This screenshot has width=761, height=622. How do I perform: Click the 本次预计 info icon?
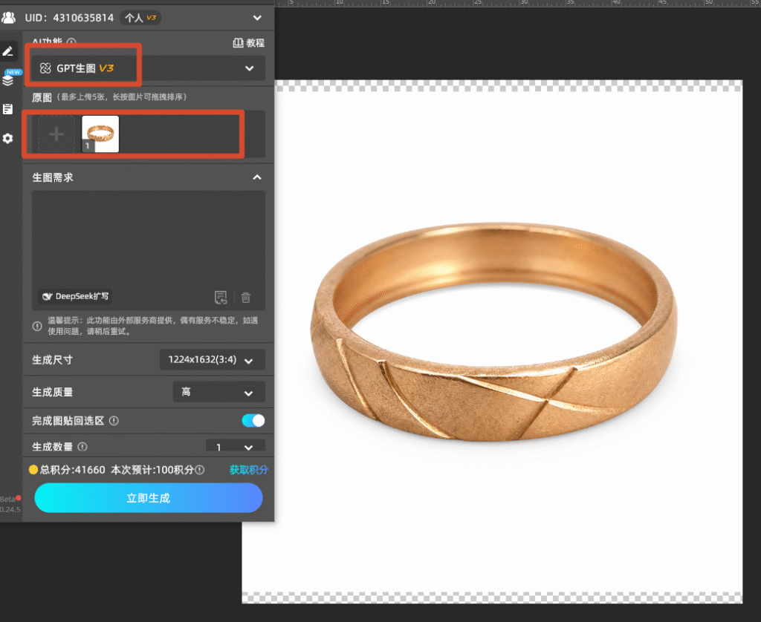coord(199,470)
